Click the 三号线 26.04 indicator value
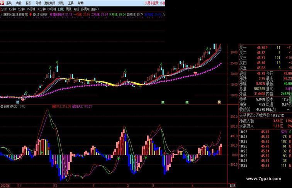Image resolution: width=292 pixels, height=188 pixels. (117, 15)
